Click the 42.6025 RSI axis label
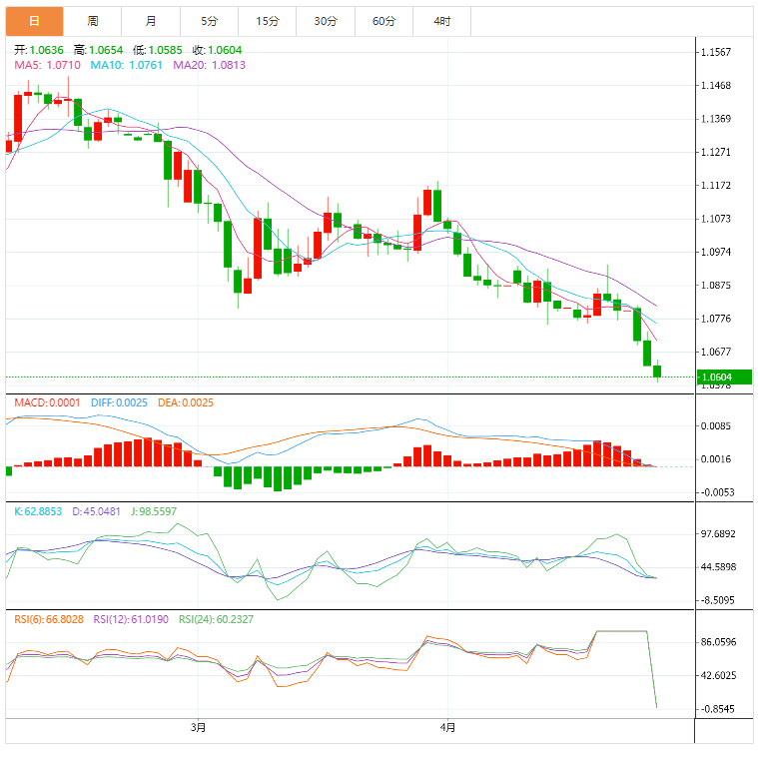 [x=718, y=676]
